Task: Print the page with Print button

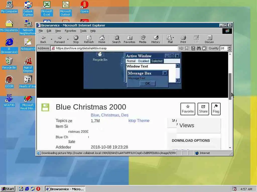Action: [x=183, y=39]
